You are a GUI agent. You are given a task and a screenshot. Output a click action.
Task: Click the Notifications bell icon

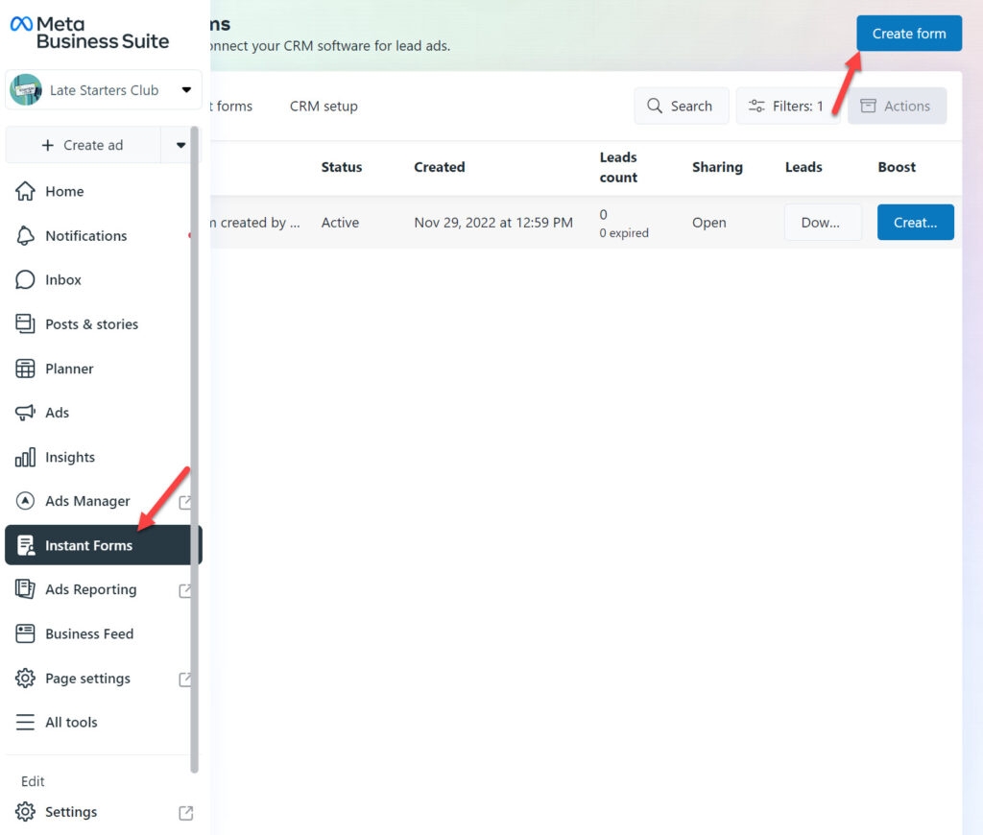(25, 236)
